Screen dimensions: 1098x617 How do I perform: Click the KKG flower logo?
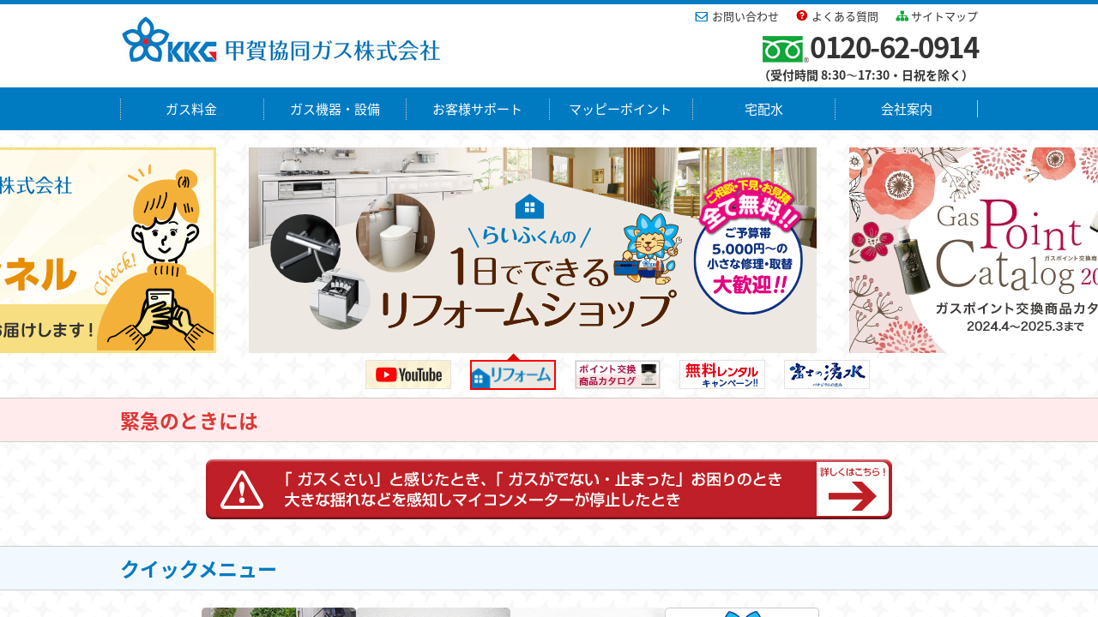click(146, 40)
